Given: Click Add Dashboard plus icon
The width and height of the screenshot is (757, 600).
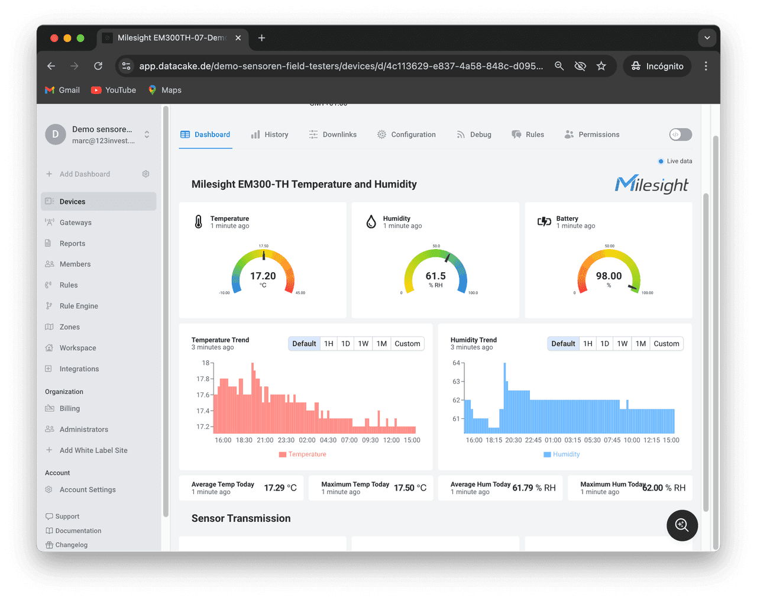Looking at the screenshot, I should [49, 174].
